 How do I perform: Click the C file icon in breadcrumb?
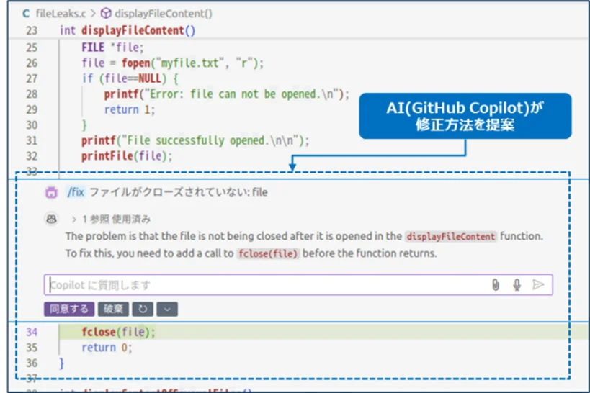(x=26, y=14)
